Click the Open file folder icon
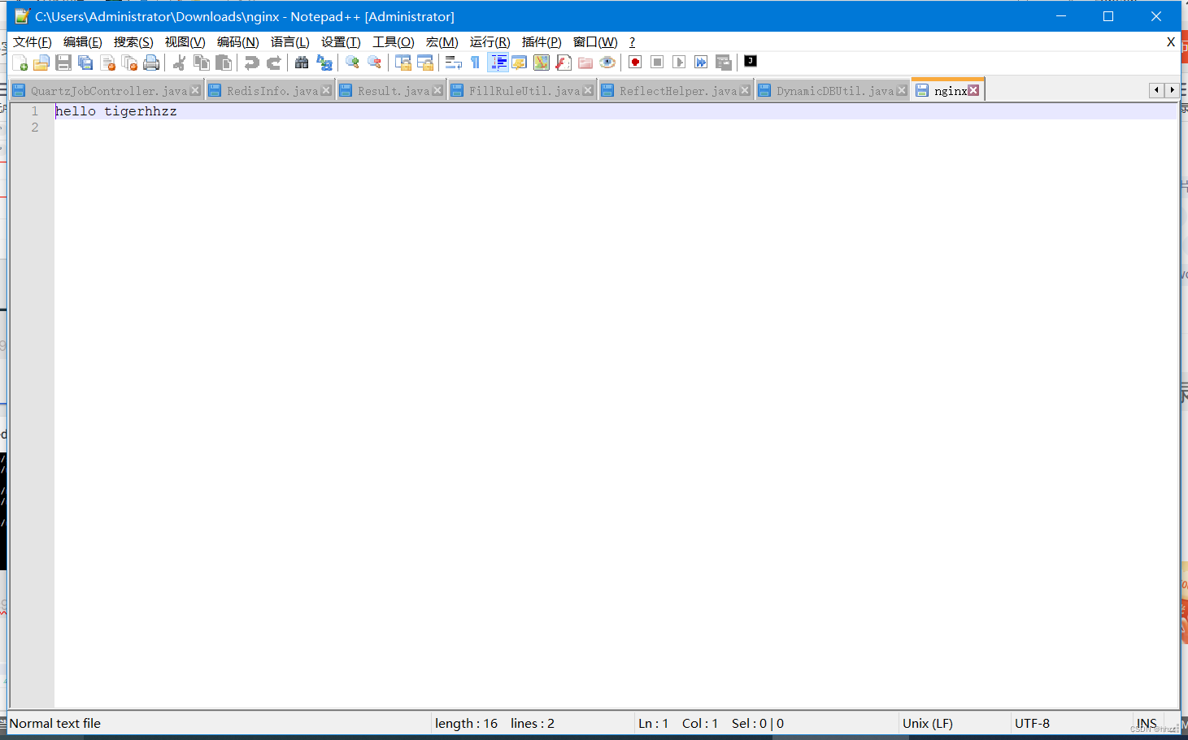Viewport: 1188px width, 740px height. point(41,63)
